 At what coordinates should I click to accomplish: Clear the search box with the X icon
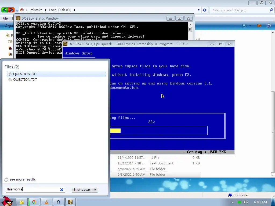point(61,190)
